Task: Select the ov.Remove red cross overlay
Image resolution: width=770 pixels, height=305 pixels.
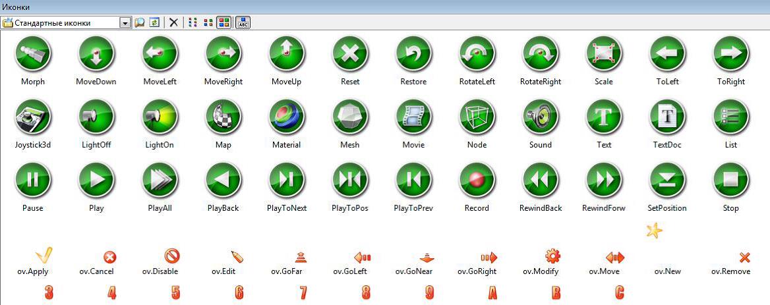Action: (744, 258)
